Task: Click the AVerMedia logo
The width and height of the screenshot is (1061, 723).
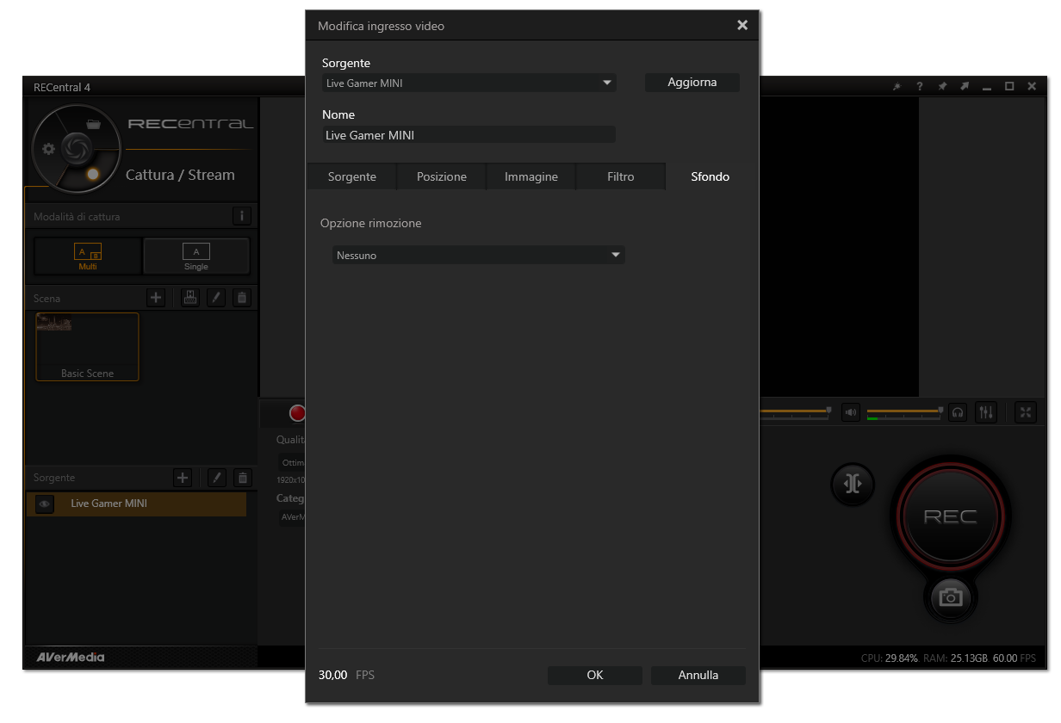Action: tap(70, 658)
